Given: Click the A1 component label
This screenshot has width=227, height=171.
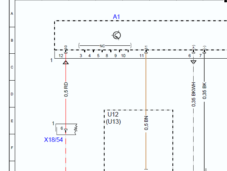Looking at the screenshot, I should point(116,17).
